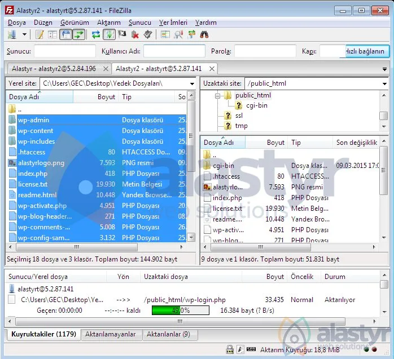Click the local file list horizontal scrollbar
The image size is (394, 359).
click(77, 247)
